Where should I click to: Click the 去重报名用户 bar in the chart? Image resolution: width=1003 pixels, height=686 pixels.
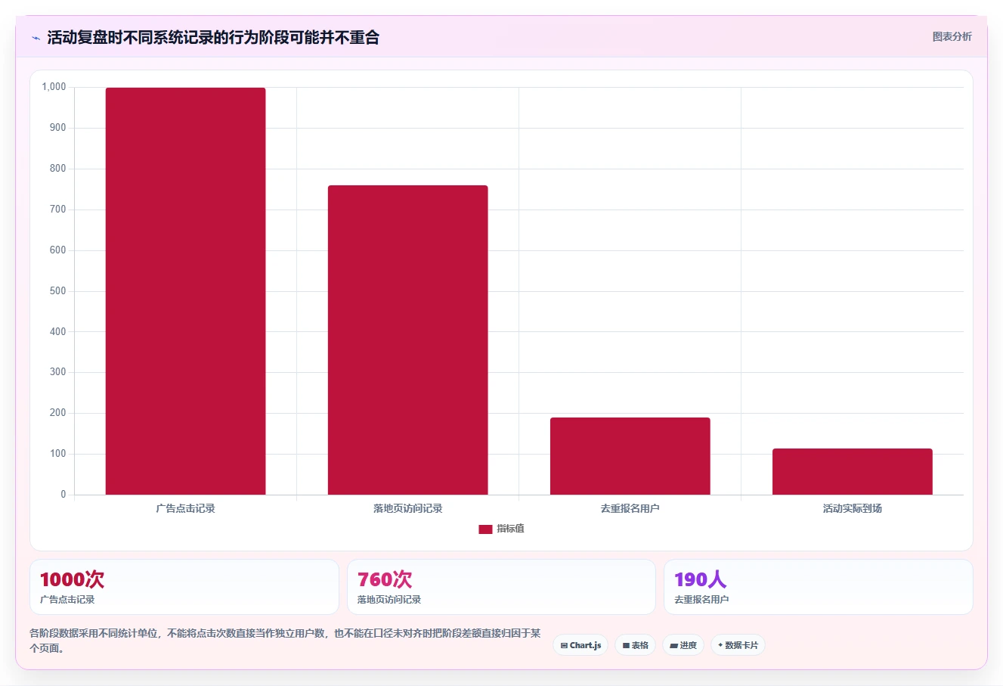630,456
